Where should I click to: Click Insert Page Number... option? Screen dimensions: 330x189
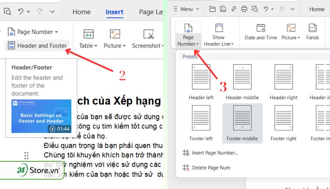[x=211, y=153]
